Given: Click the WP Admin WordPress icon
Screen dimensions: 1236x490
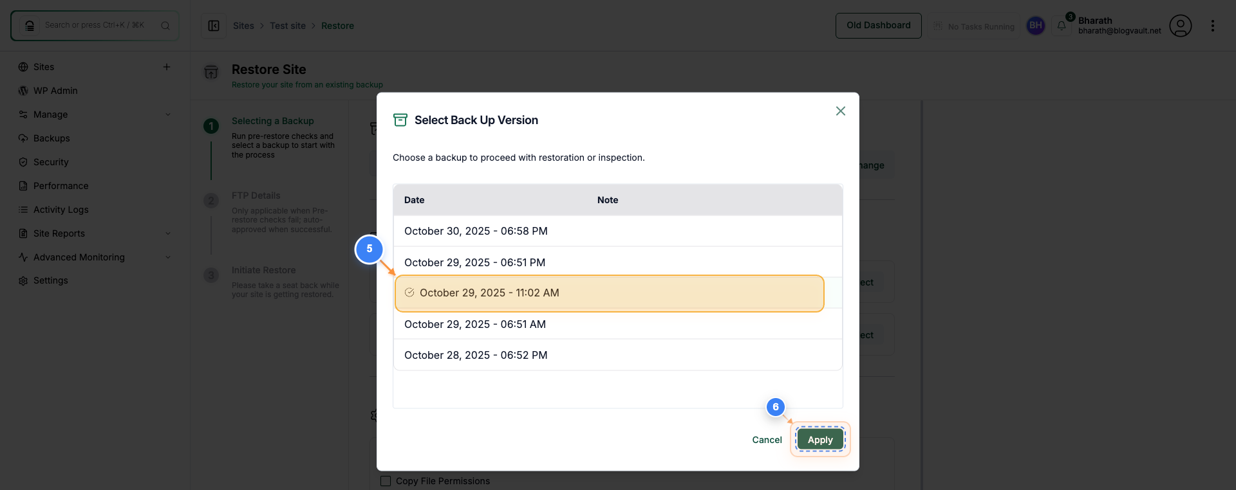Looking at the screenshot, I should point(23,91).
